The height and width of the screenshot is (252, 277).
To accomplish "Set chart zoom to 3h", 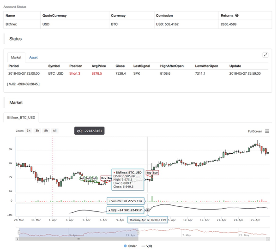I will tap(37, 131).
